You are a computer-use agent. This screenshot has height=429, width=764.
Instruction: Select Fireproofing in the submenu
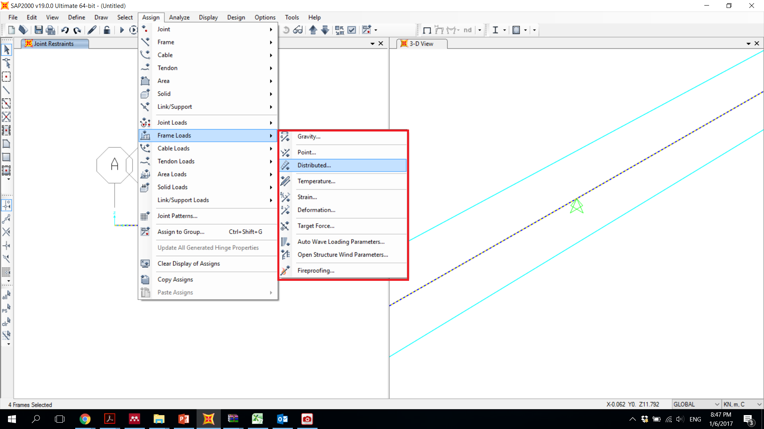coord(343,271)
